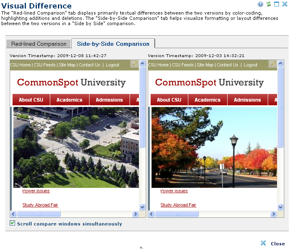Open Admissions menu in left pane
Image resolution: width=292 pixels, height=249 pixels.
click(x=109, y=100)
